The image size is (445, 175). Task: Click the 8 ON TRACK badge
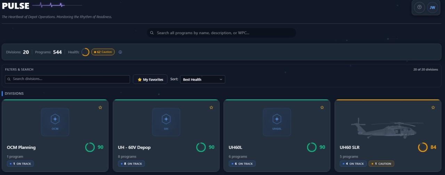coord(131,164)
